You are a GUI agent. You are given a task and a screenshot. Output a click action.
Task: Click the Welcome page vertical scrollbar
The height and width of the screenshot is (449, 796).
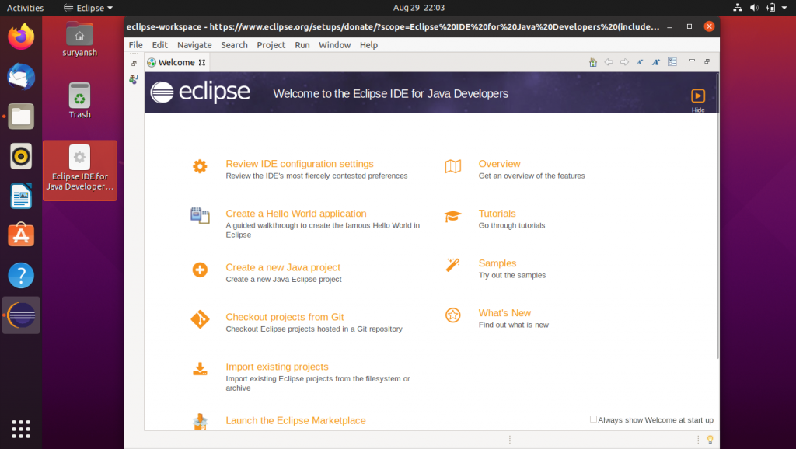[717, 218]
